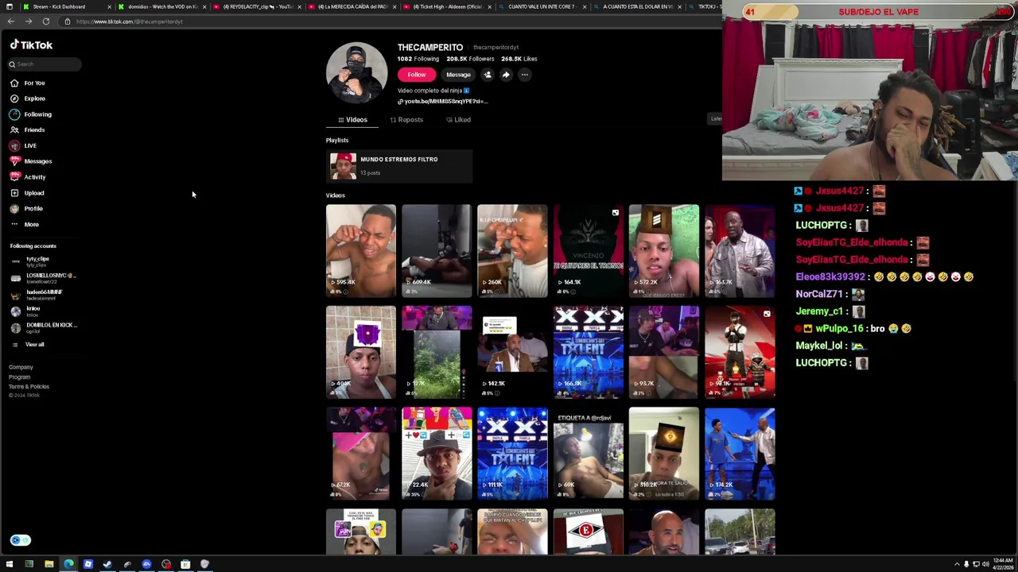Open the Upload page
Screen dimensions: 1018x572
(27, 193)
